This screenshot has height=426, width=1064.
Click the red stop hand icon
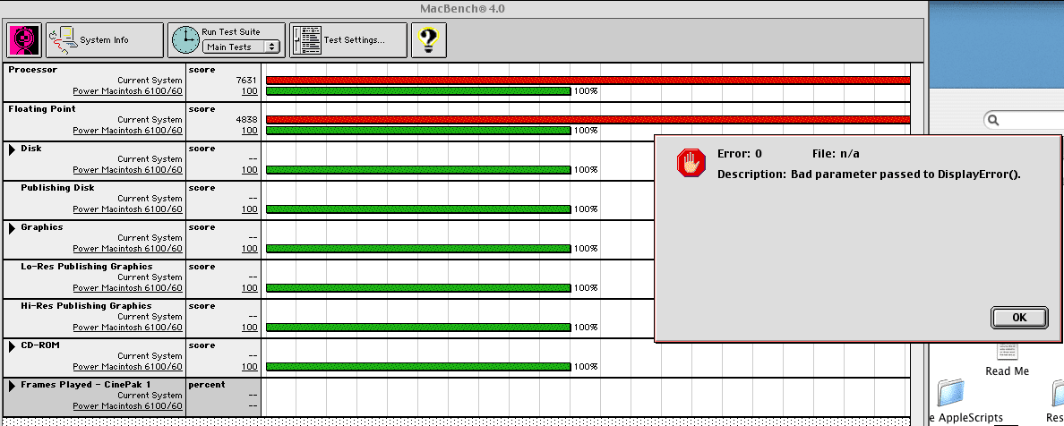coord(691,164)
